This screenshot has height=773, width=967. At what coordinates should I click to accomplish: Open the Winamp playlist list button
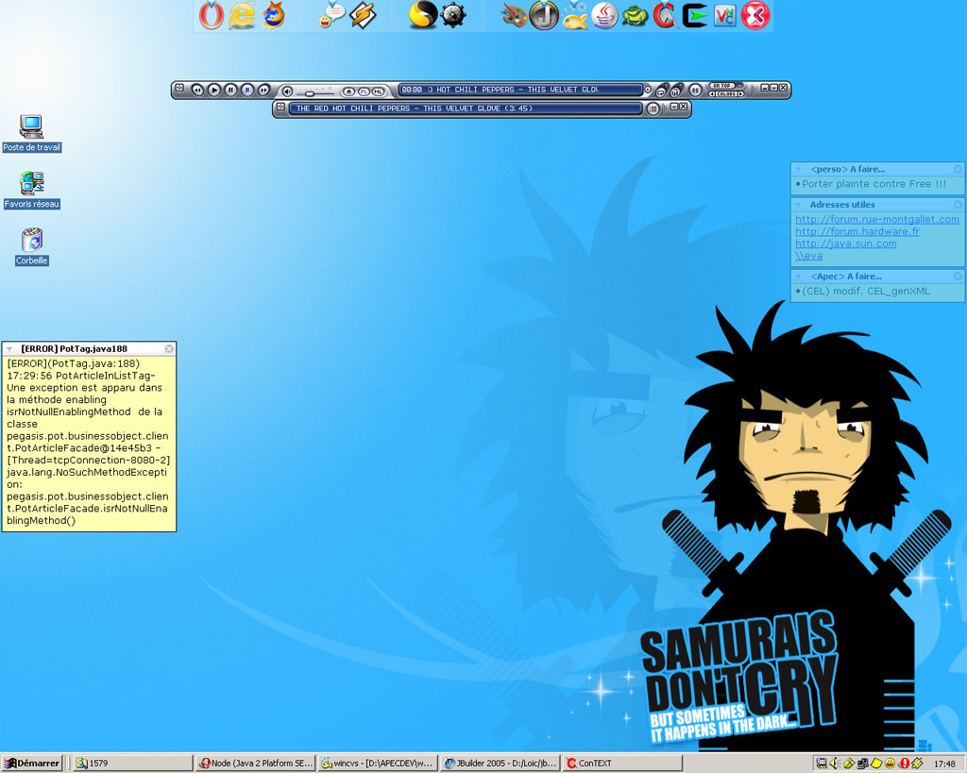pos(653,109)
